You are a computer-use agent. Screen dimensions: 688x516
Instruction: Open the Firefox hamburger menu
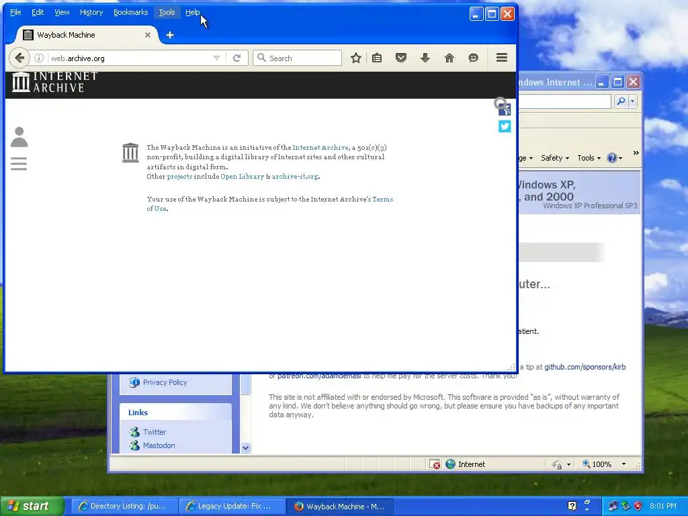pyautogui.click(x=502, y=58)
